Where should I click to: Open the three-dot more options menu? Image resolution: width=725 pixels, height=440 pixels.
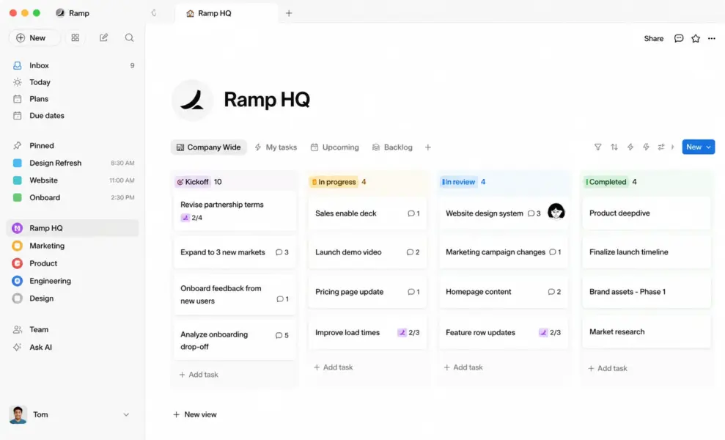pos(712,38)
